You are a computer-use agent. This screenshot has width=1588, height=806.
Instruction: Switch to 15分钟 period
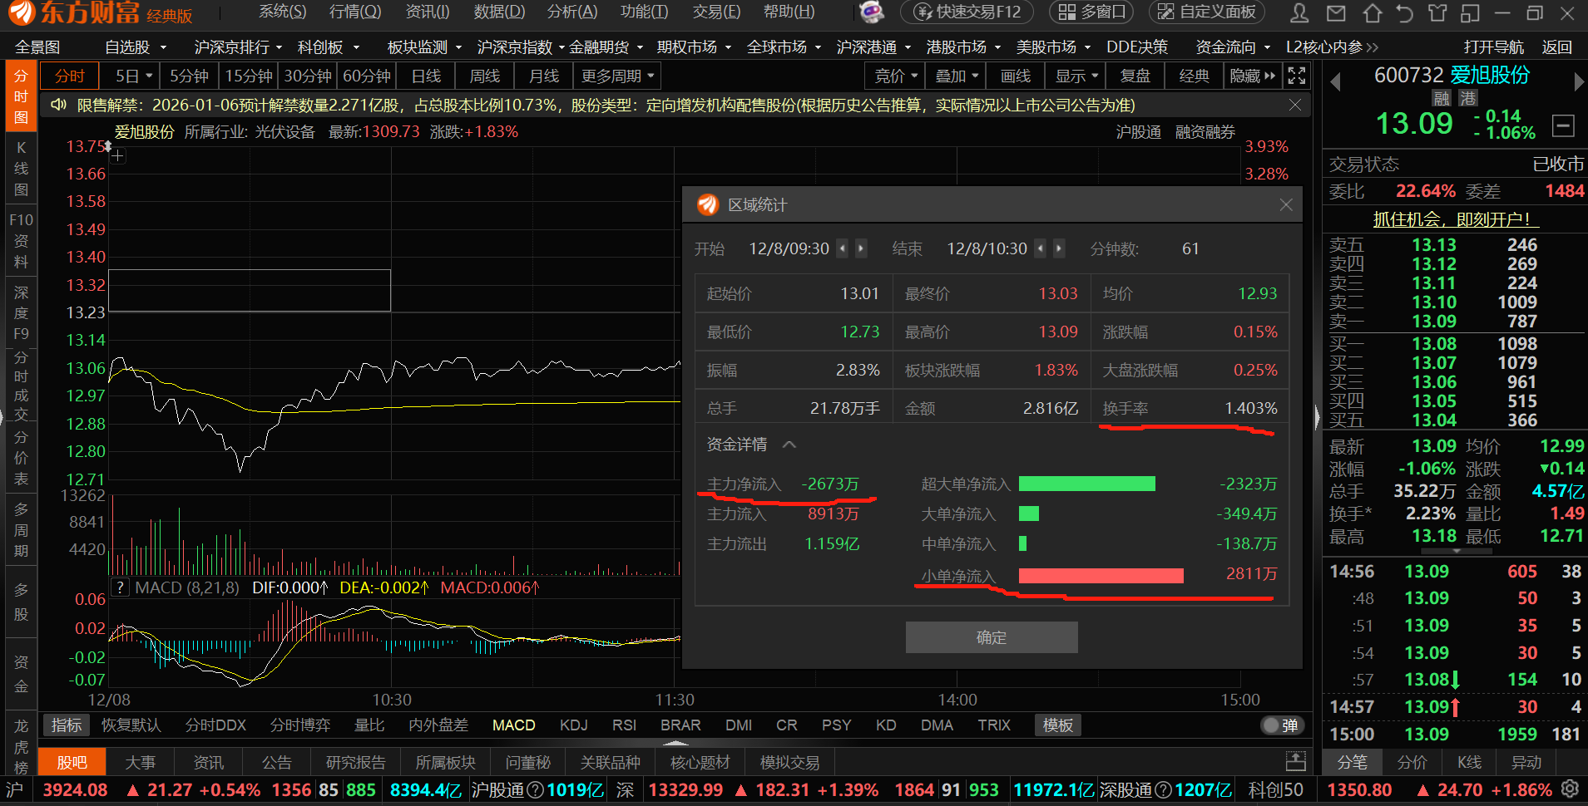(x=249, y=76)
